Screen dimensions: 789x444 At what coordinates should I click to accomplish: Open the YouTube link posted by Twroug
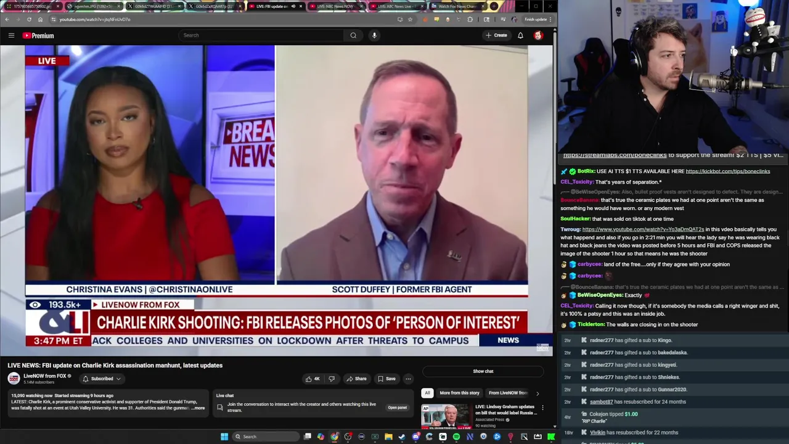click(x=643, y=229)
